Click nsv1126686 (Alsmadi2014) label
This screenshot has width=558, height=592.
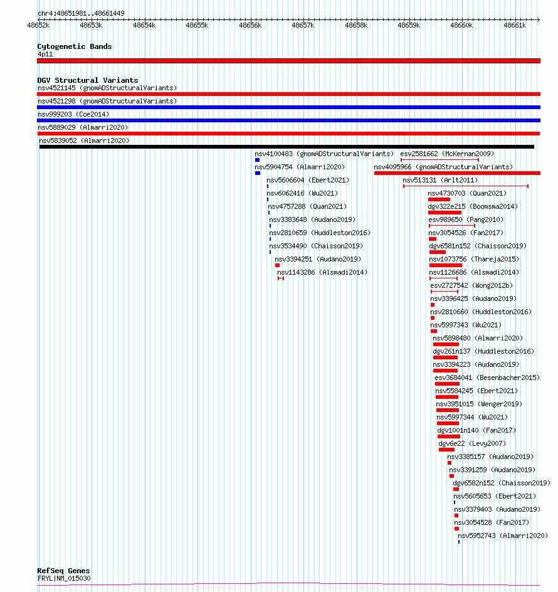click(x=474, y=273)
